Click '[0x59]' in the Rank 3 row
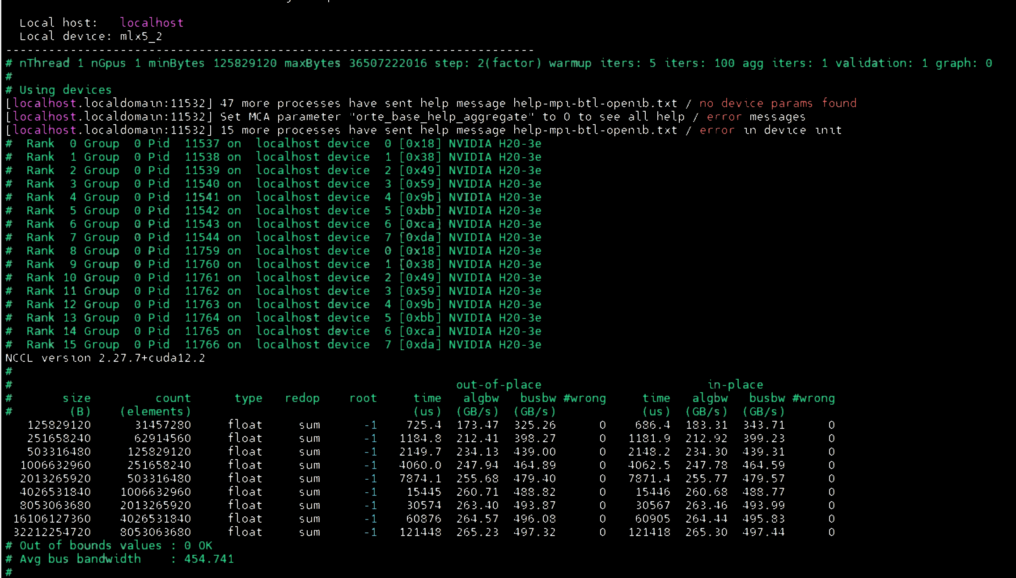1016x578 pixels. coord(420,184)
